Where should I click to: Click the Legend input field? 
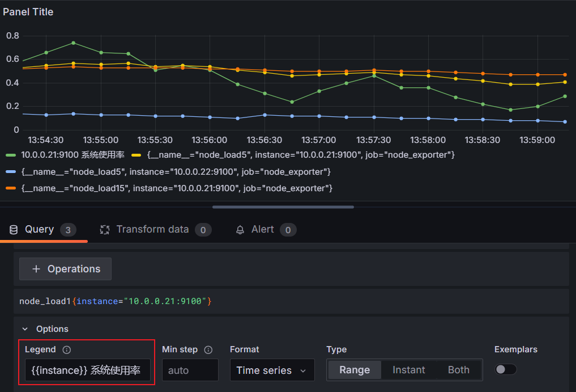tap(87, 370)
